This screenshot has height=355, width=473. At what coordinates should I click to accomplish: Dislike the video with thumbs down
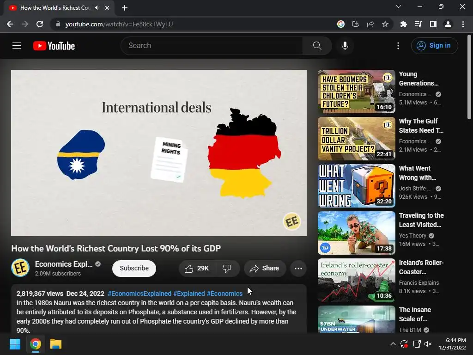point(227,269)
